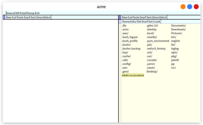Click the .bashrc.backup entry
This screenshot has width=203, height=125.
pyautogui.click(x=131, y=49)
